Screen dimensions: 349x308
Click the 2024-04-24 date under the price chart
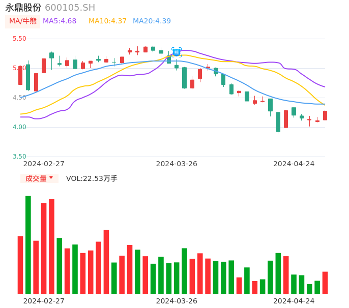pos(294,164)
